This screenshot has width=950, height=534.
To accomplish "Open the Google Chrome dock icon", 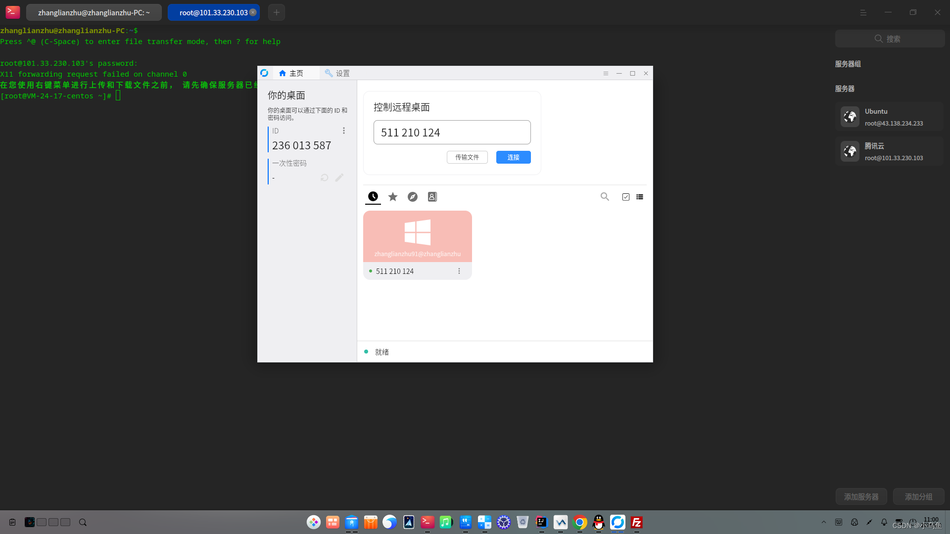I will click(579, 522).
